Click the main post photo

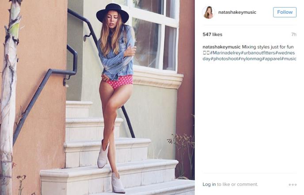click(97, 97)
